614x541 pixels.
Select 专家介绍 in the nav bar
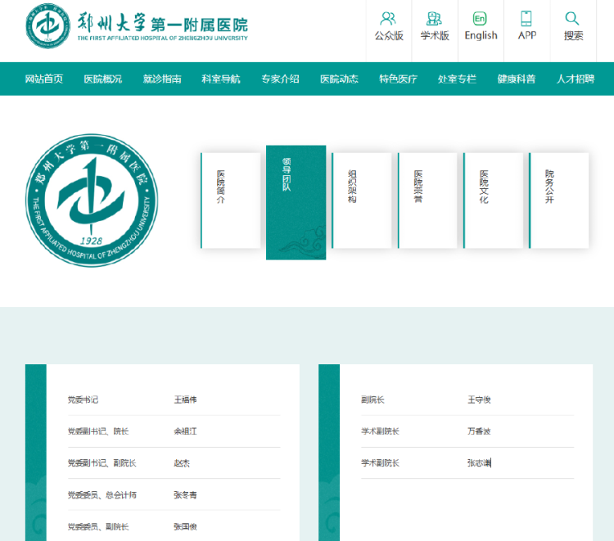click(x=280, y=79)
